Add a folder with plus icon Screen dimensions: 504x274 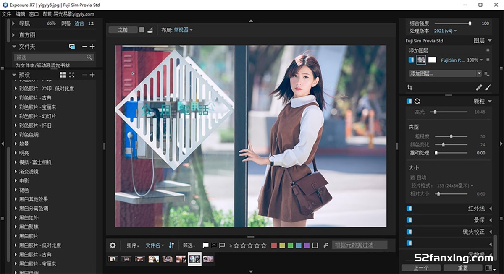(92, 47)
